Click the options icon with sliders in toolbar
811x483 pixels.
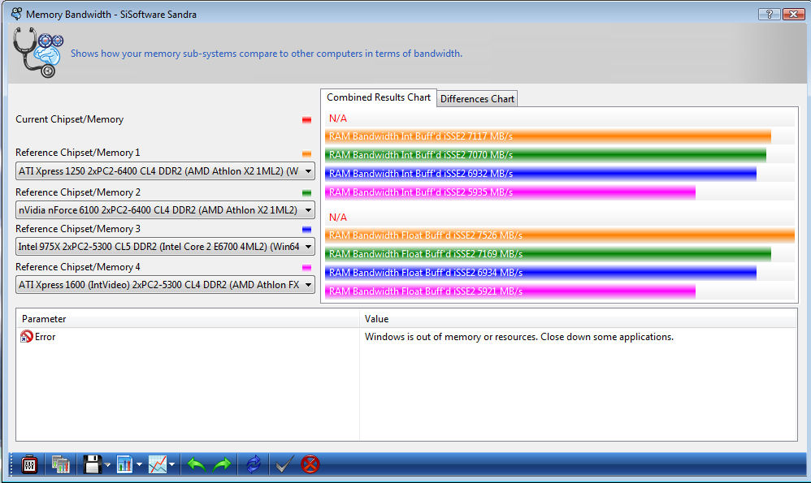pos(29,464)
